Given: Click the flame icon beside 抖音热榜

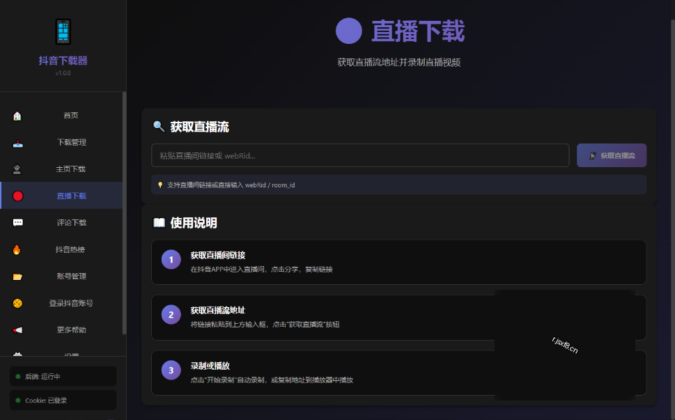Looking at the screenshot, I should pyautogui.click(x=17, y=249).
